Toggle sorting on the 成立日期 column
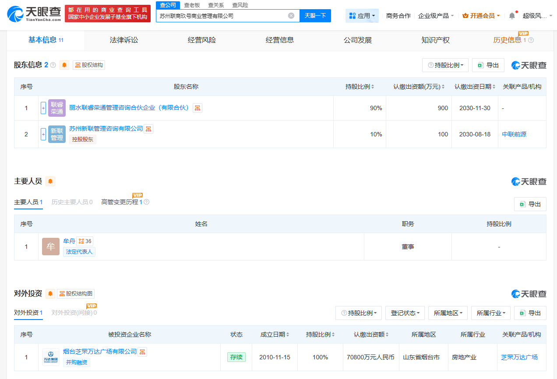 pos(288,334)
